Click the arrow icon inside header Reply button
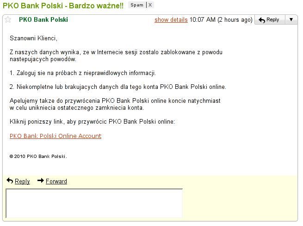The width and height of the screenshot is (303, 226). pyautogui.click(x=262, y=20)
